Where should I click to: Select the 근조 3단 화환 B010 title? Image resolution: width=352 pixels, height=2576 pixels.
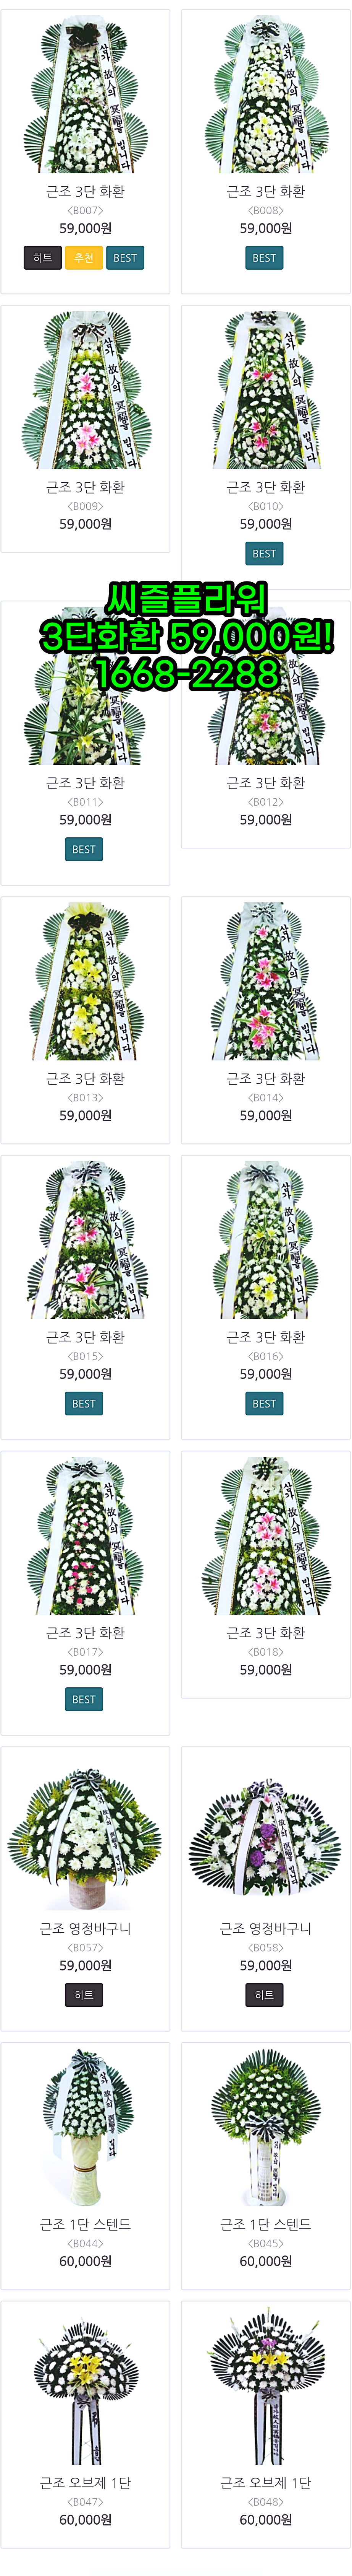pyautogui.click(x=265, y=487)
